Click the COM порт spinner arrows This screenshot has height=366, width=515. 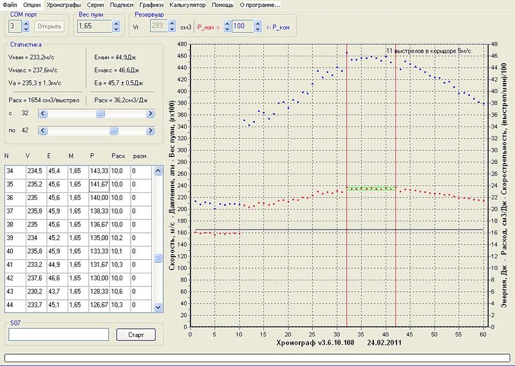pyautogui.click(x=26, y=26)
